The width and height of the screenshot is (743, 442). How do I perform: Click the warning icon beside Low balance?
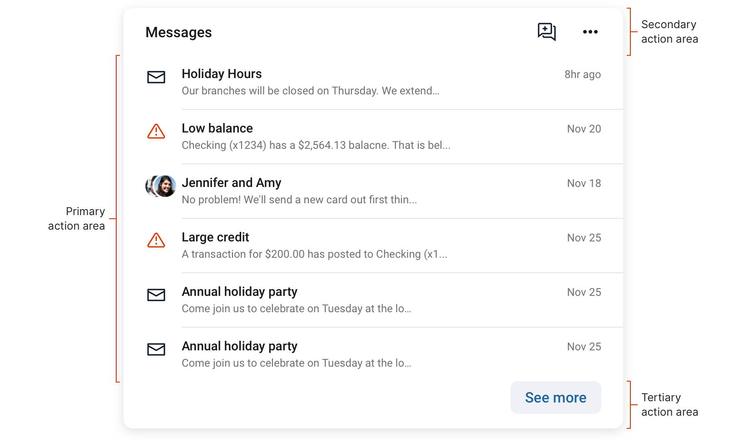[x=156, y=132]
